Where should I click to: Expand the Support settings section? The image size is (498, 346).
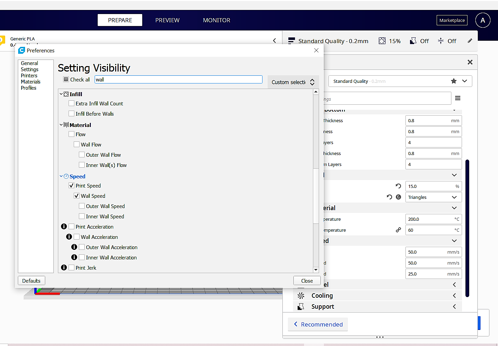coord(454,307)
